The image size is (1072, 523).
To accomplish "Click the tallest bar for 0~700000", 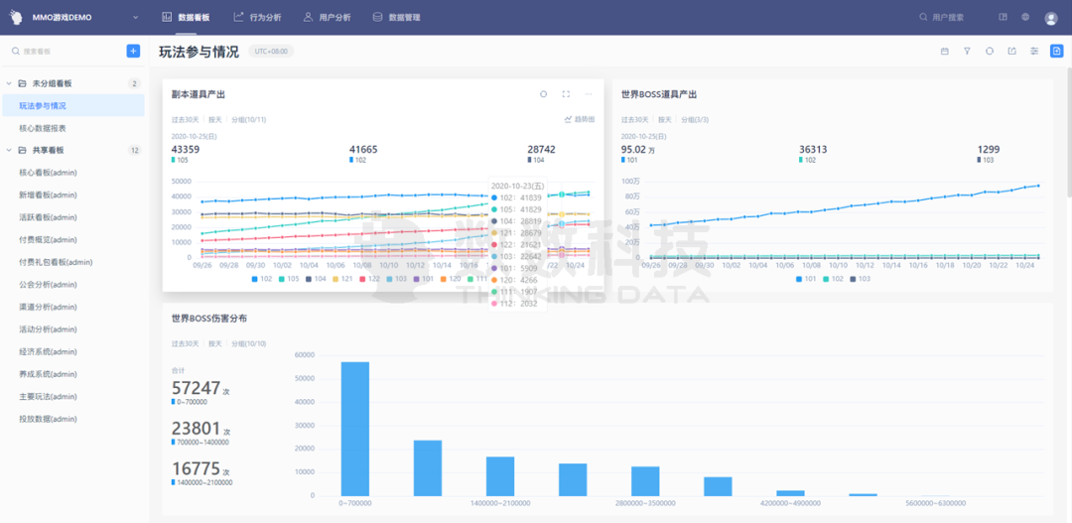I will tap(354, 429).
